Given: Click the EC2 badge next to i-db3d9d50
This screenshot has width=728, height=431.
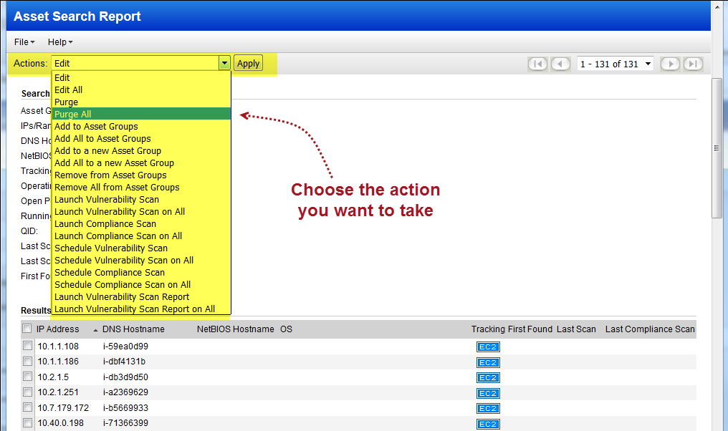Looking at the screenshot, I should (487, 377).
